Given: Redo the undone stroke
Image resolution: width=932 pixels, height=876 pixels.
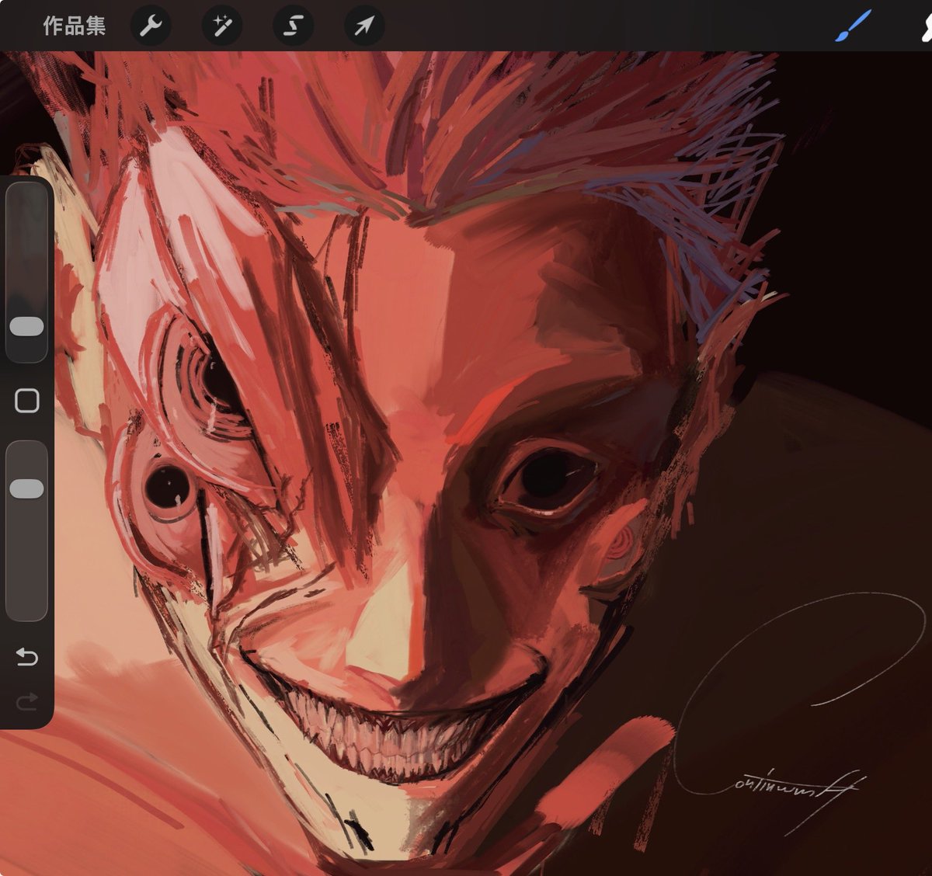Looking at the screenshot, I should pos(27,703).
